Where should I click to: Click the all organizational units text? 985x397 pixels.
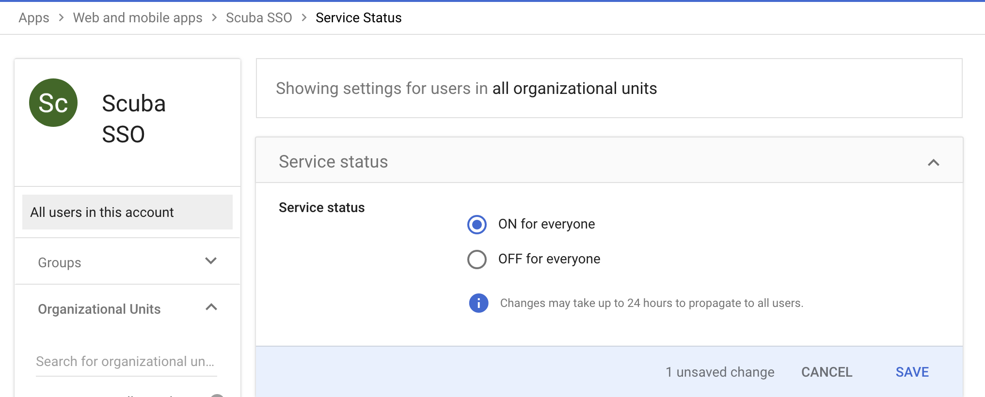pyautogui.click(x=575, y=89)
